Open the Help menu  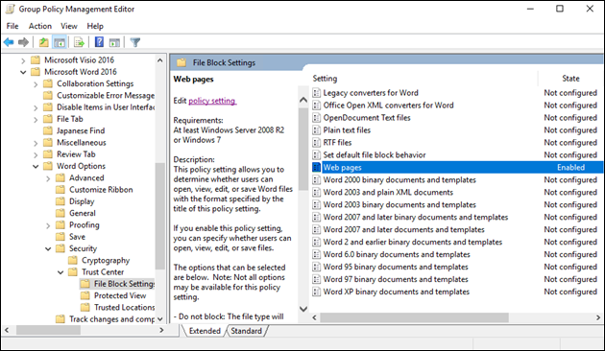pyautogui.click(x=95, y=26)
